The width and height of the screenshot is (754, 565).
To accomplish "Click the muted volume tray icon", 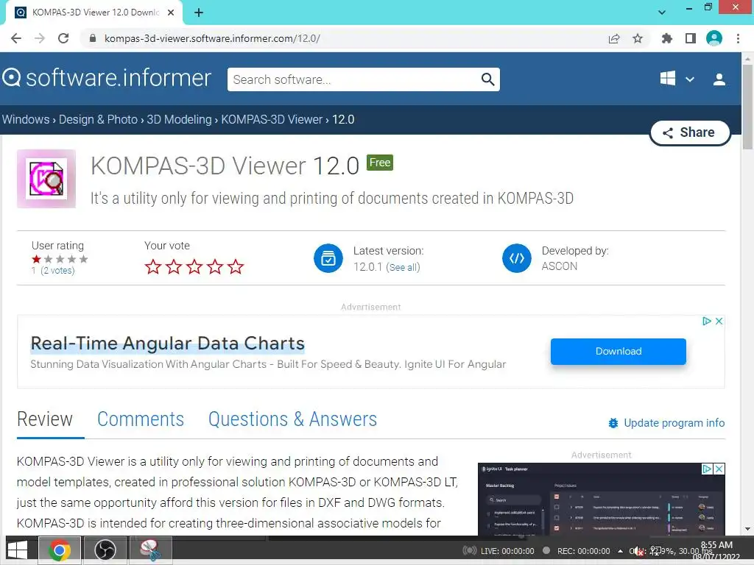I will (638, 552).
